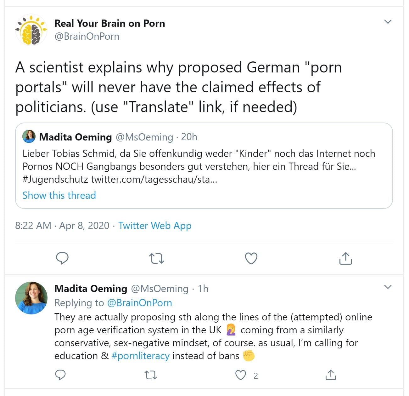Like Madita Oeming's reply with 2 likes

[241, 375]
